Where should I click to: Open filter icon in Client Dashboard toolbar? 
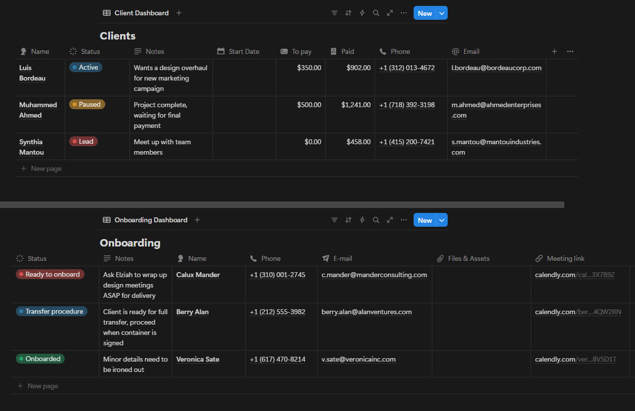click(335, 13)
